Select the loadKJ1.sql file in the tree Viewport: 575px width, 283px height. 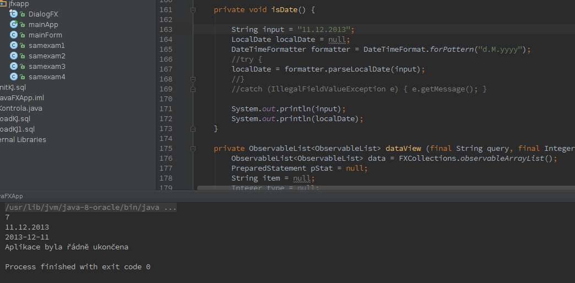click(x=17, y=129)
